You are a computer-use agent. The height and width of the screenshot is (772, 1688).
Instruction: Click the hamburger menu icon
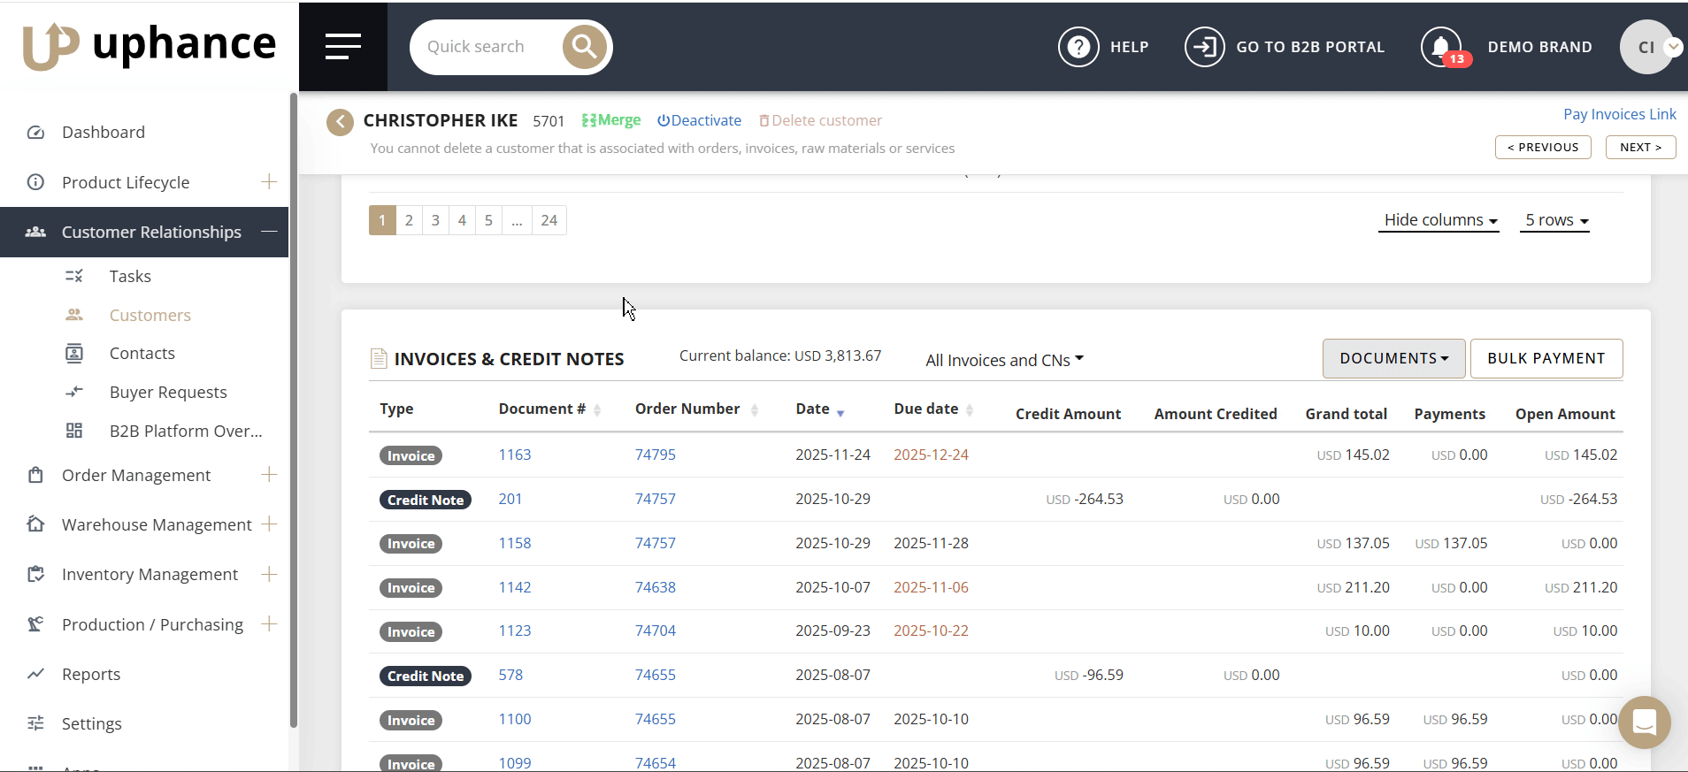342,47
